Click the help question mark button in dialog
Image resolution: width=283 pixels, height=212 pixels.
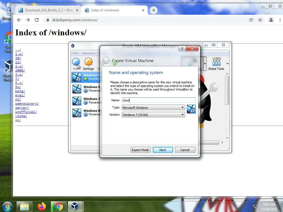[182, 49]
